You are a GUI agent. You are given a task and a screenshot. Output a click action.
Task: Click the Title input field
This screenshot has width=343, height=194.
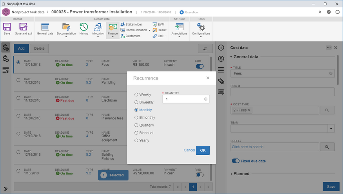point(282,74)
